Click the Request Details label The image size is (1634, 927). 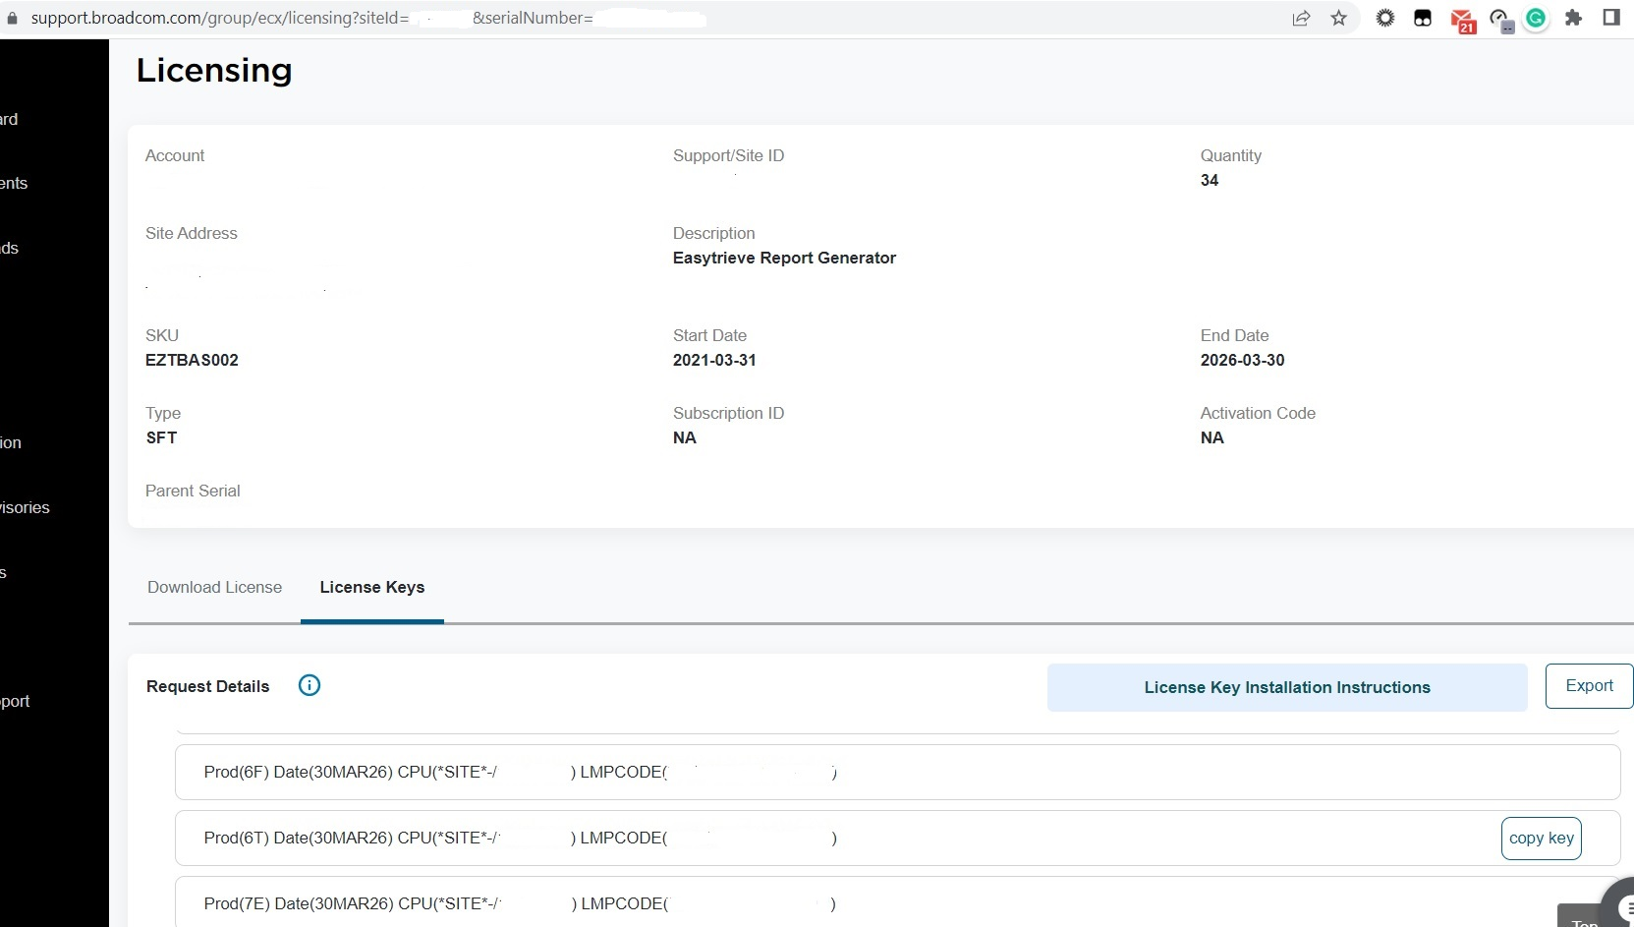click(x=207, y=686)
